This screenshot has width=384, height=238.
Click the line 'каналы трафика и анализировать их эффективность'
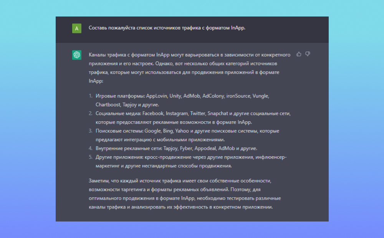tap(181, 207)
